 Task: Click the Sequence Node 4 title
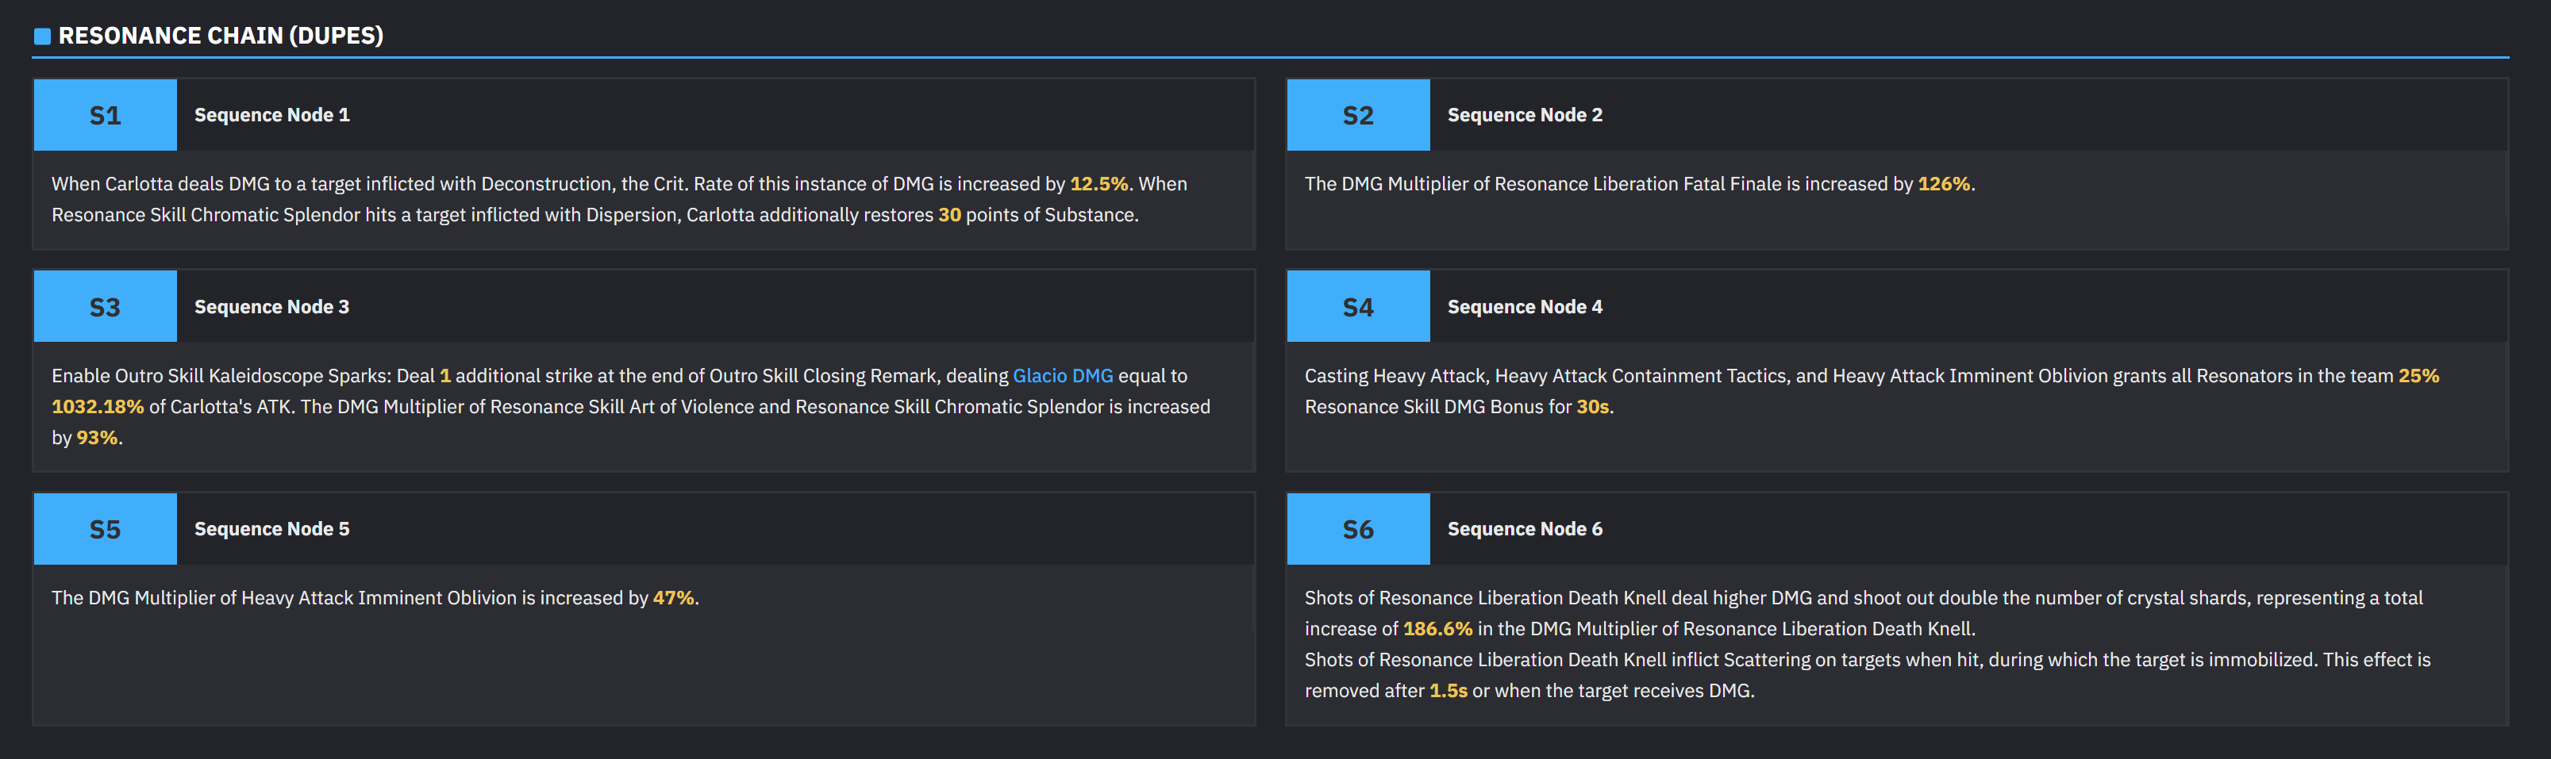1525,307
